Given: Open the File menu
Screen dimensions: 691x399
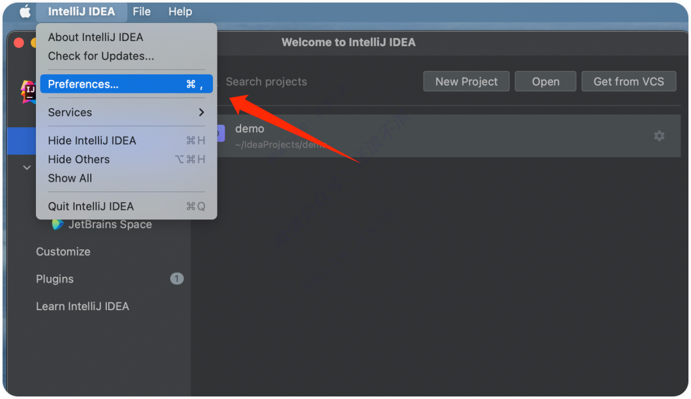Looking at the screenshot, I should [x=141, y=12].
